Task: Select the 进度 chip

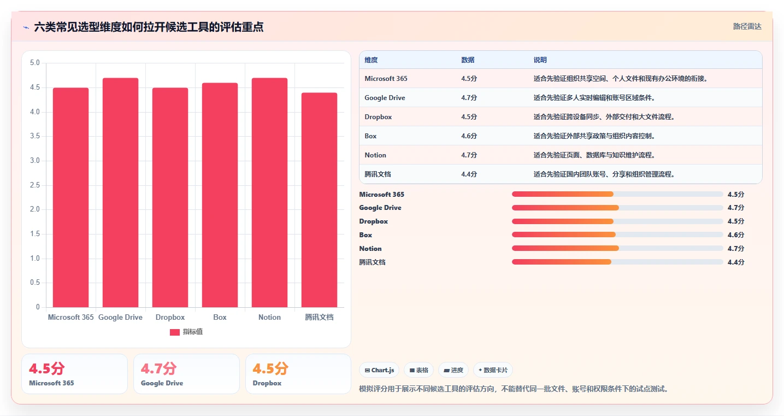Action: (453, 370)
